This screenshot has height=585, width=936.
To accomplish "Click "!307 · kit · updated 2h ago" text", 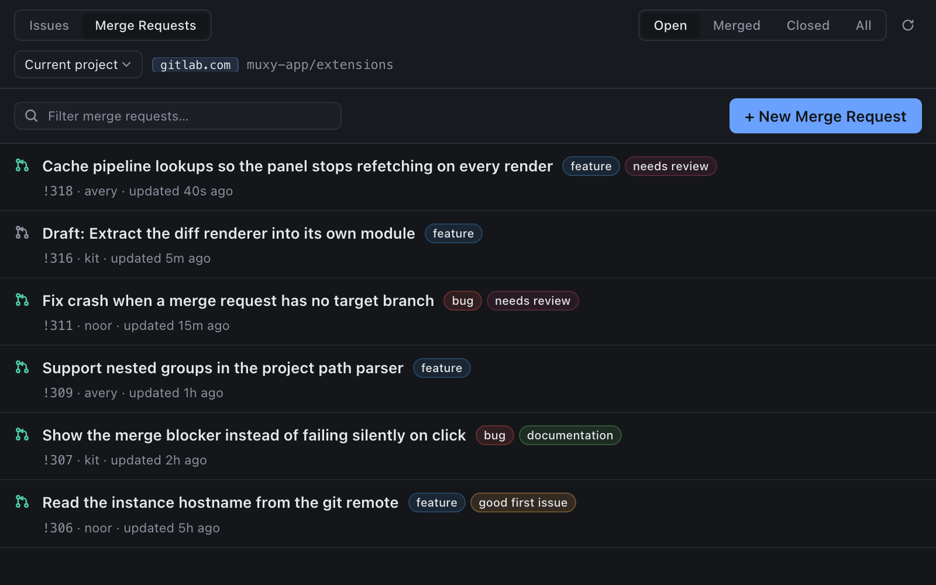I will pos(125,460).
